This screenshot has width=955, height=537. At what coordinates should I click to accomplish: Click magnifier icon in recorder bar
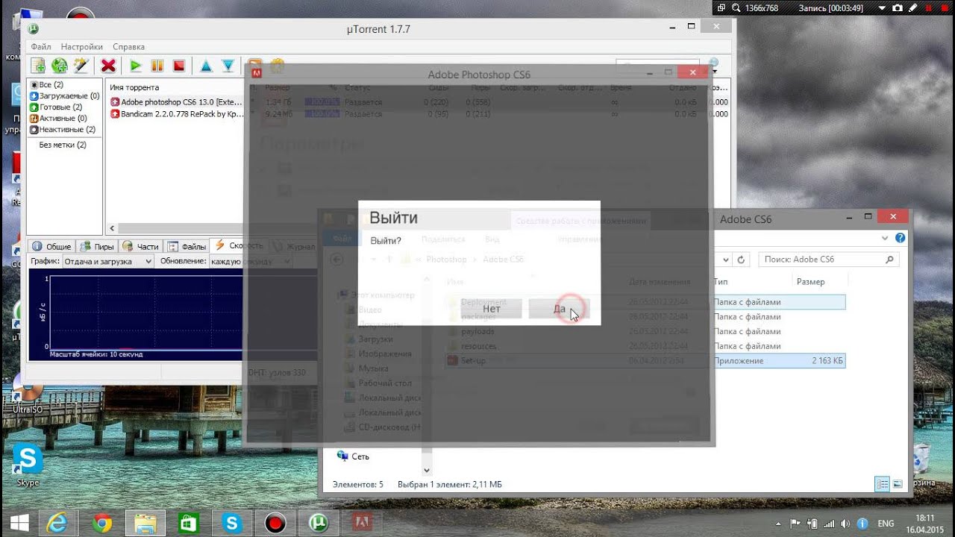coord(736,8)
